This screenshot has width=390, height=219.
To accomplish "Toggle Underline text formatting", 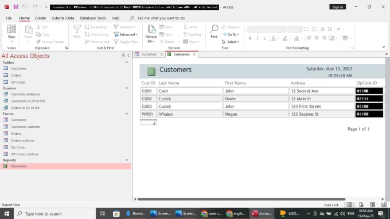I will coord(264,38).
